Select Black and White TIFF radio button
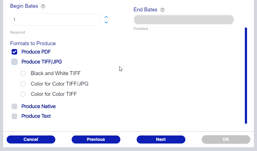This screenshot has height=151, width=257. click(23, 73)
